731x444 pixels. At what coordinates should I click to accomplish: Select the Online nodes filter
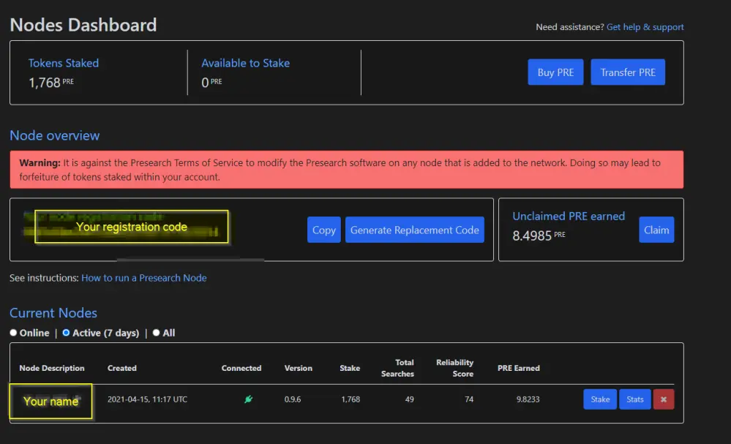click(13, 333)
